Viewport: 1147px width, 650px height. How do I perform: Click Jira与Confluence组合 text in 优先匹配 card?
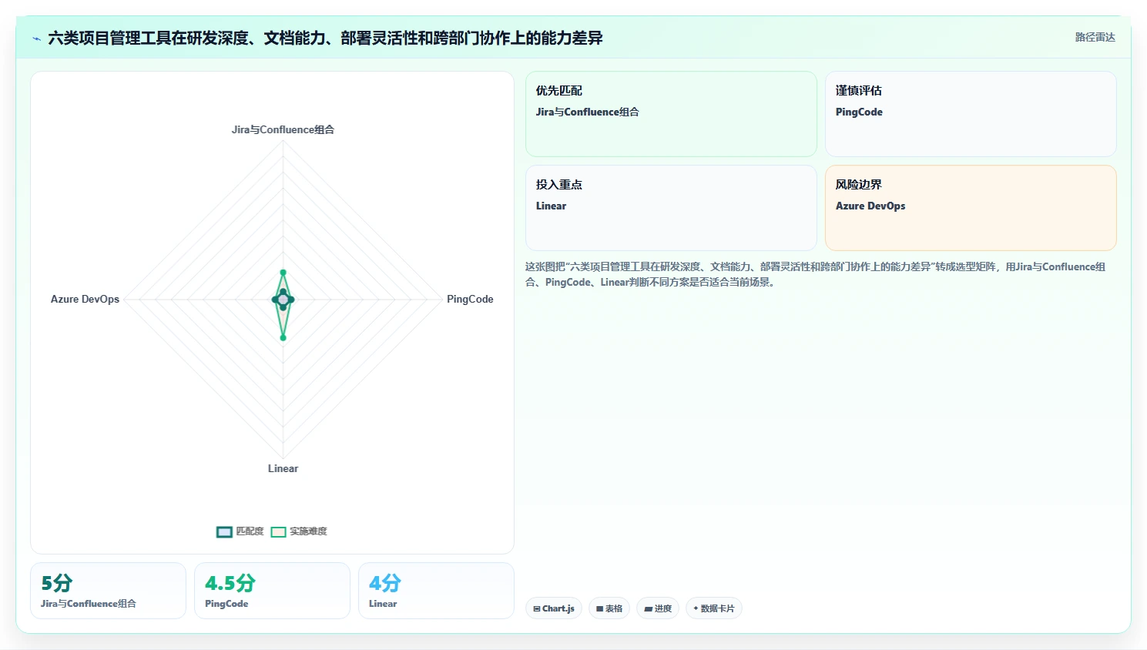click(x=587, y=112)
